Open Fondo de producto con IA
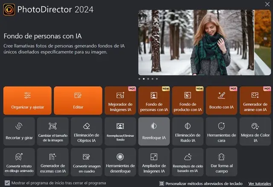The width and height of the screenshot is (273, 187). point(188,100)
